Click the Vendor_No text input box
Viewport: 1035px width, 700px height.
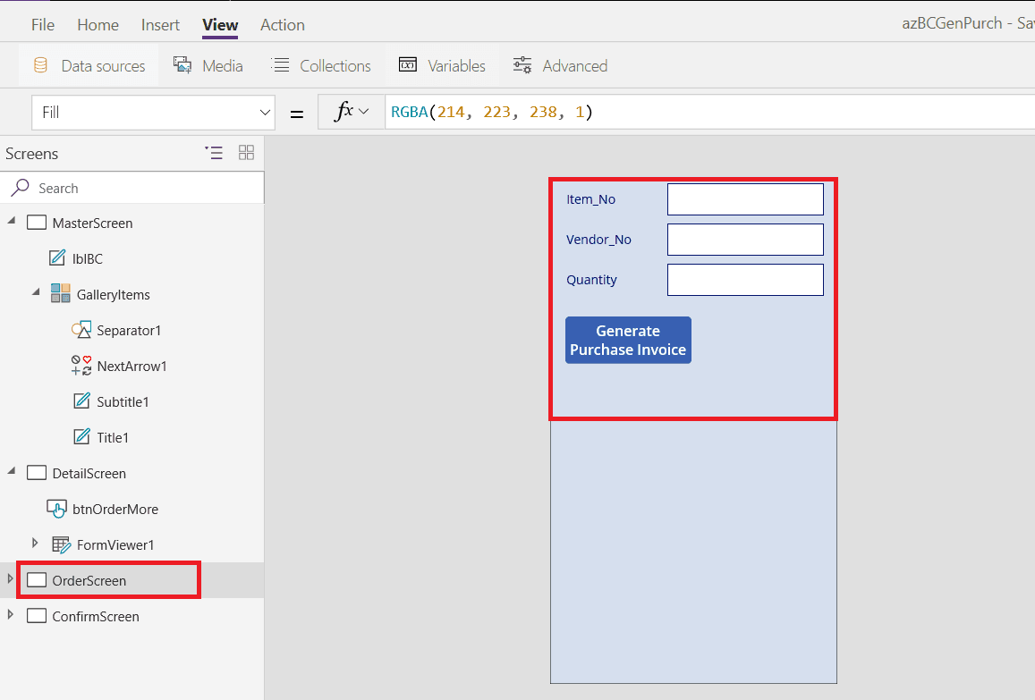pos(745,240)
